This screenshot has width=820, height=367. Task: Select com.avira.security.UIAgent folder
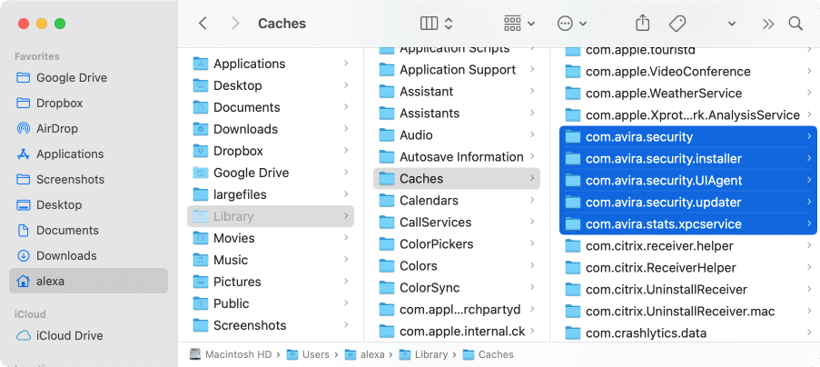coord(688,181)
